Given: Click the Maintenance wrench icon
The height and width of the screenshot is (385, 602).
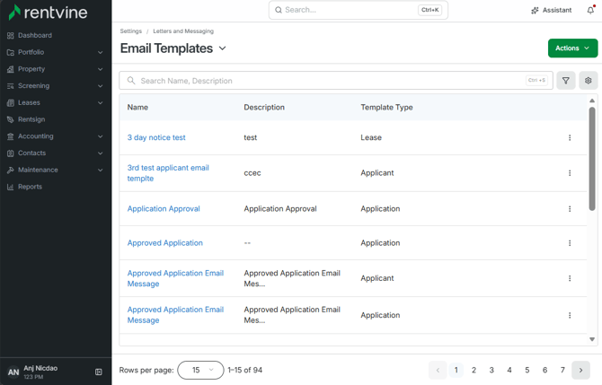Looking at the screenshot, I should tap(11, 170).
